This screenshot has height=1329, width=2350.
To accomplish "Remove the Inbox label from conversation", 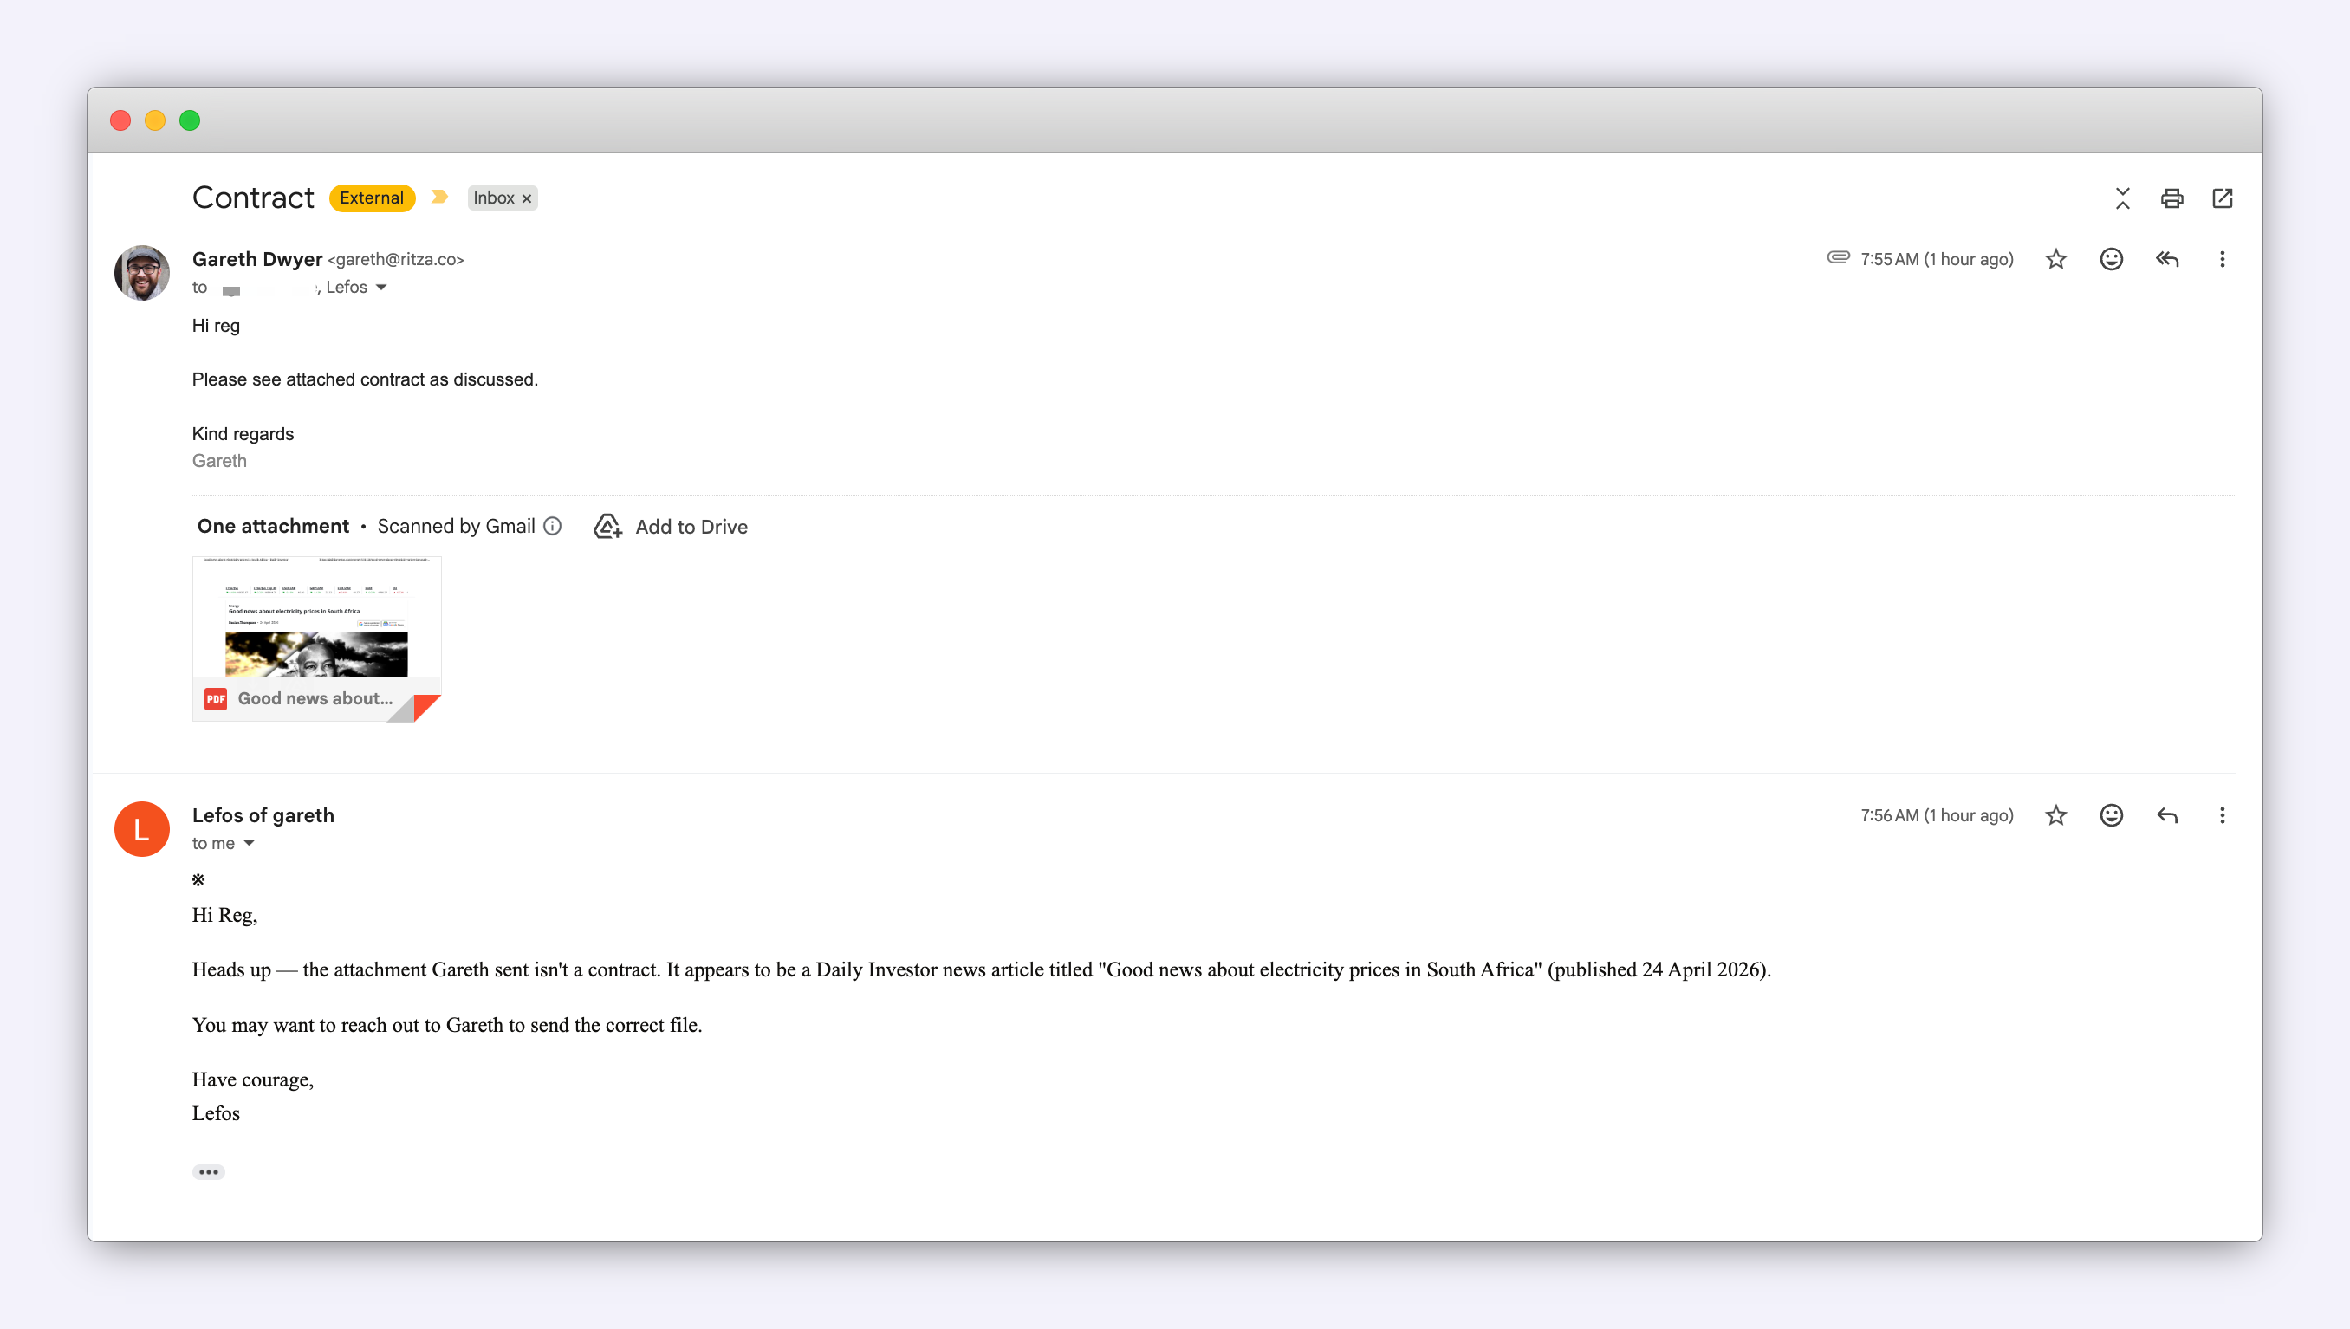I will (527, 198).
